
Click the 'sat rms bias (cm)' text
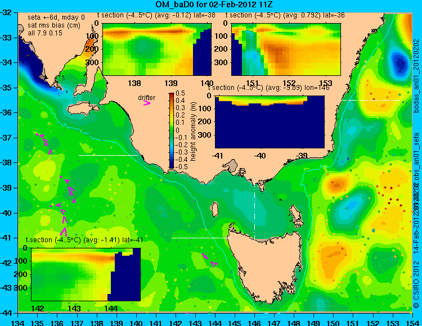pyautogui.click(x=54, y=25)
